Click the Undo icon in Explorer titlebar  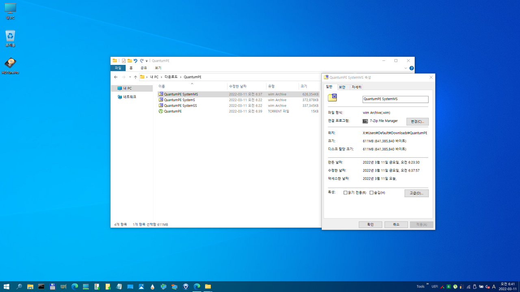(135, 60)
